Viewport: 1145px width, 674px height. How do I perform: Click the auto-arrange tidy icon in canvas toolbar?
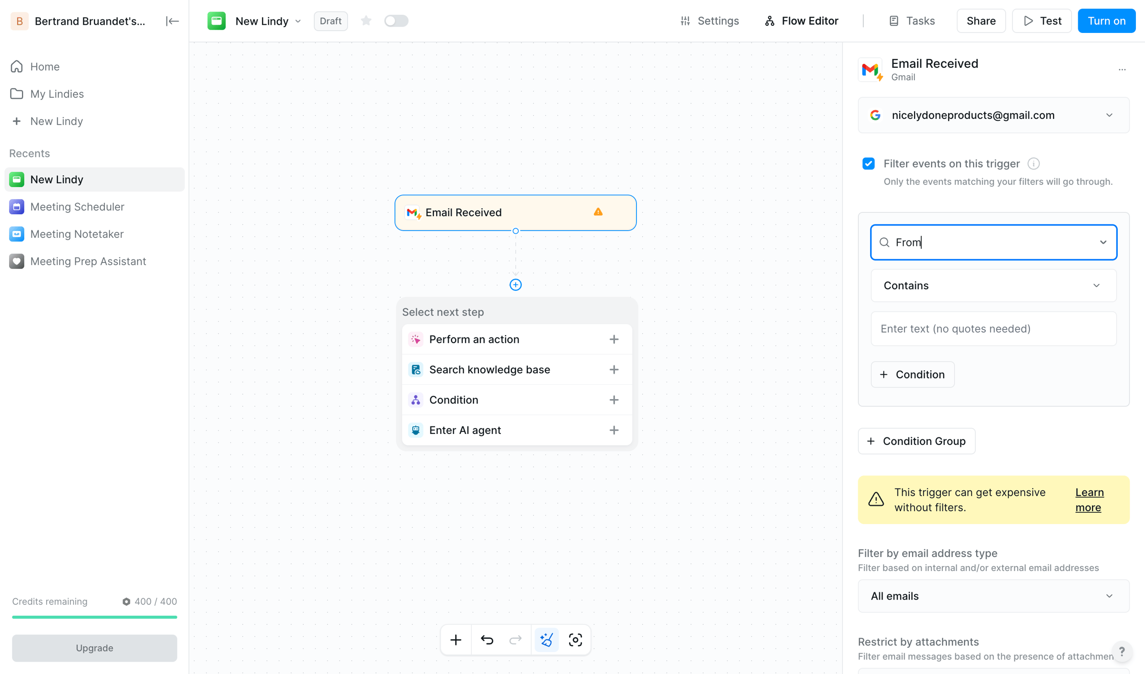coord(546,640)
